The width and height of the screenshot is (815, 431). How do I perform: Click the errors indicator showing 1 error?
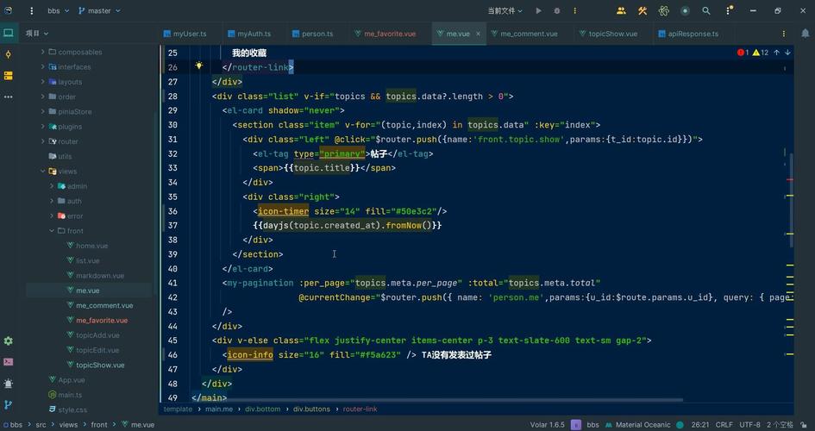tap(742, 53)
